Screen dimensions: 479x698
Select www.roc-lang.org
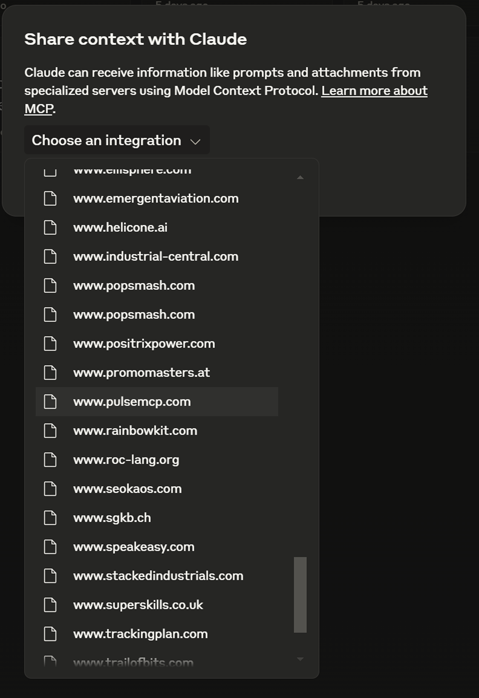(157, 460)
